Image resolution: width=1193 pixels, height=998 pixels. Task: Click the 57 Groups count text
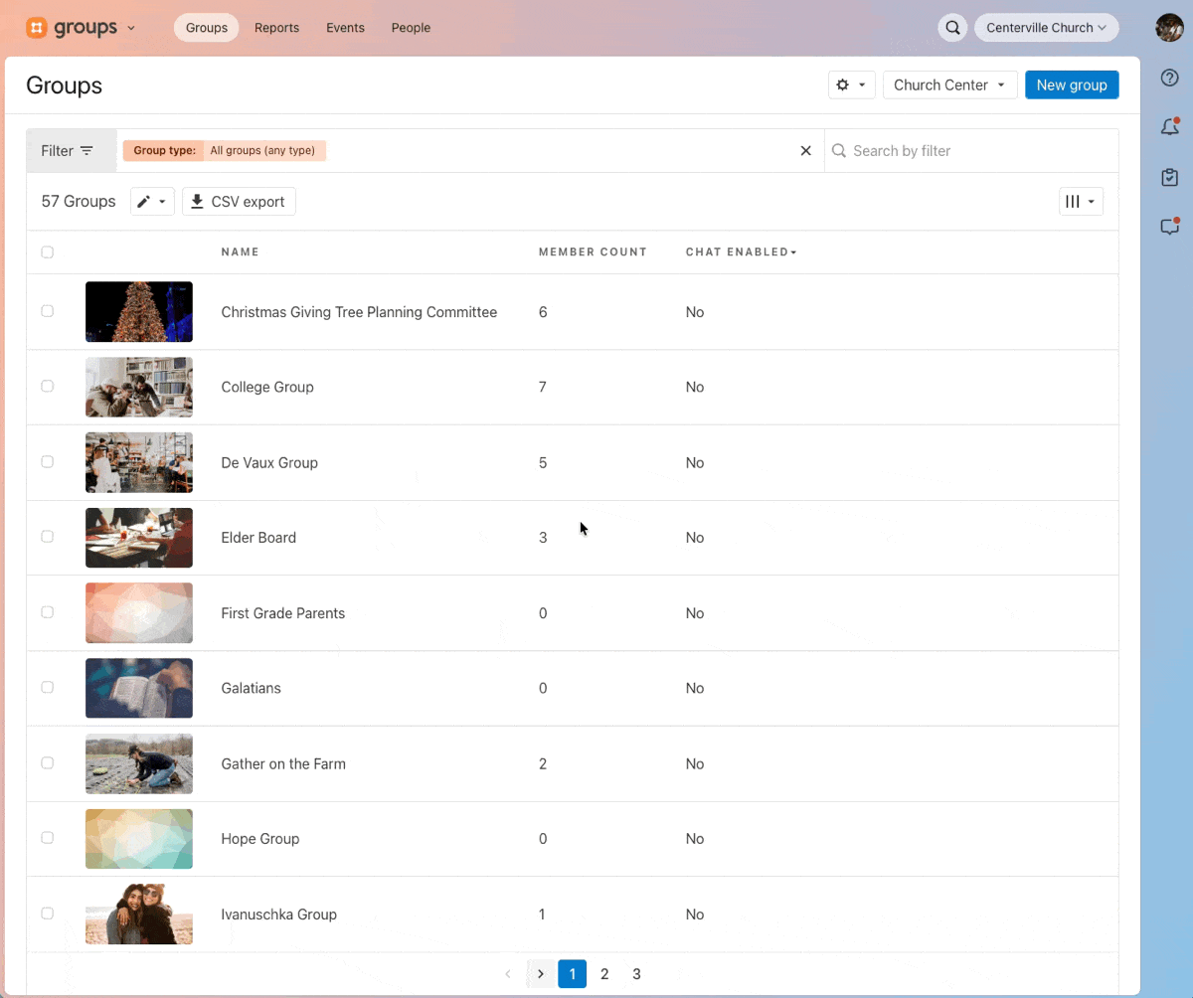[x=79, y=202]
